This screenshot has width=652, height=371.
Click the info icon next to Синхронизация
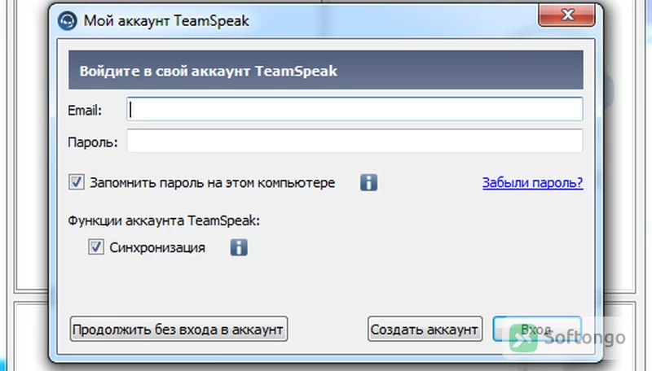pos(239,247)
